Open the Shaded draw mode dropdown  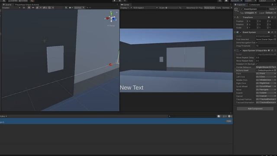[x=11, y=8]
